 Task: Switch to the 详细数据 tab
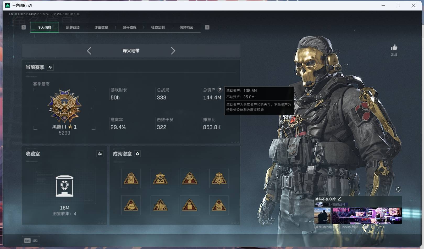(101, 27)
